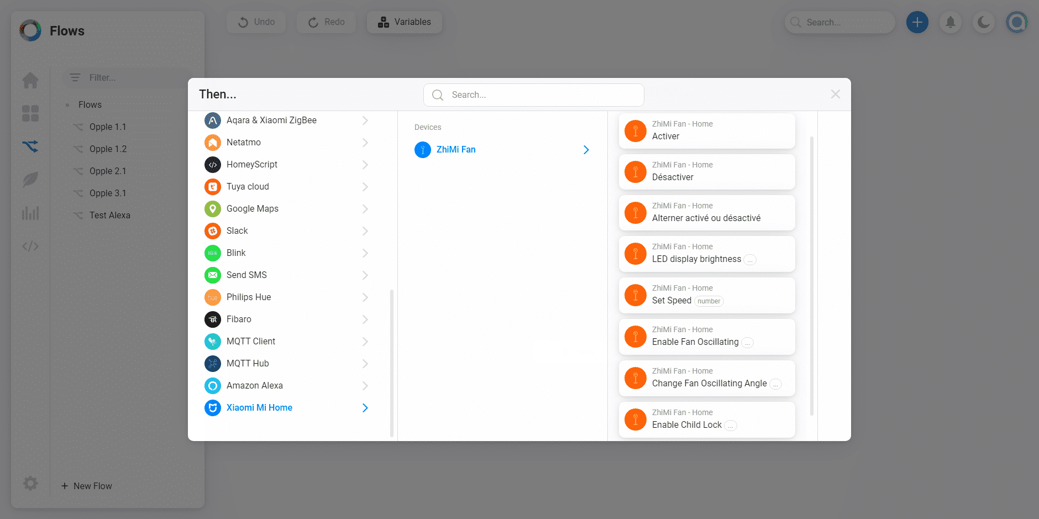Expand Aqara & Xiaomi ZigBee chevron
Screen dimensions: 1039x519
pos(365,120)
